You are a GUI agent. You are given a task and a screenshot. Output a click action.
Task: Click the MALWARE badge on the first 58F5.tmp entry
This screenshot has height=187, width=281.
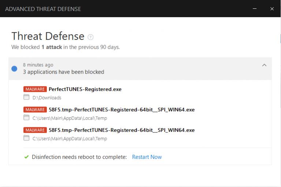point(35,109)
